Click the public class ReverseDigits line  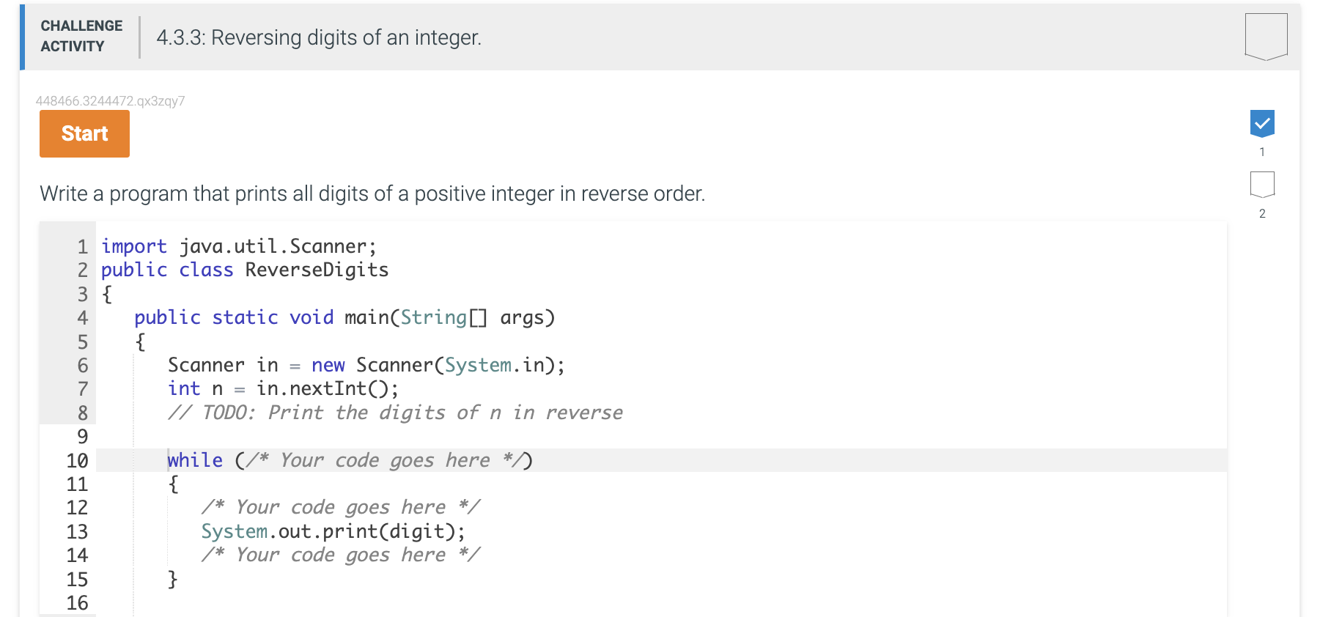pos(245,270)
